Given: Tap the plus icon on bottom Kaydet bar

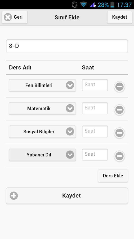Looking at the screenshot, I should click(14, 195).
